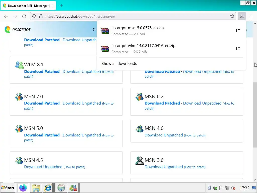
Task: Click the forward navigation arrow
Action: pyautogui.click(x=15, y=16)
